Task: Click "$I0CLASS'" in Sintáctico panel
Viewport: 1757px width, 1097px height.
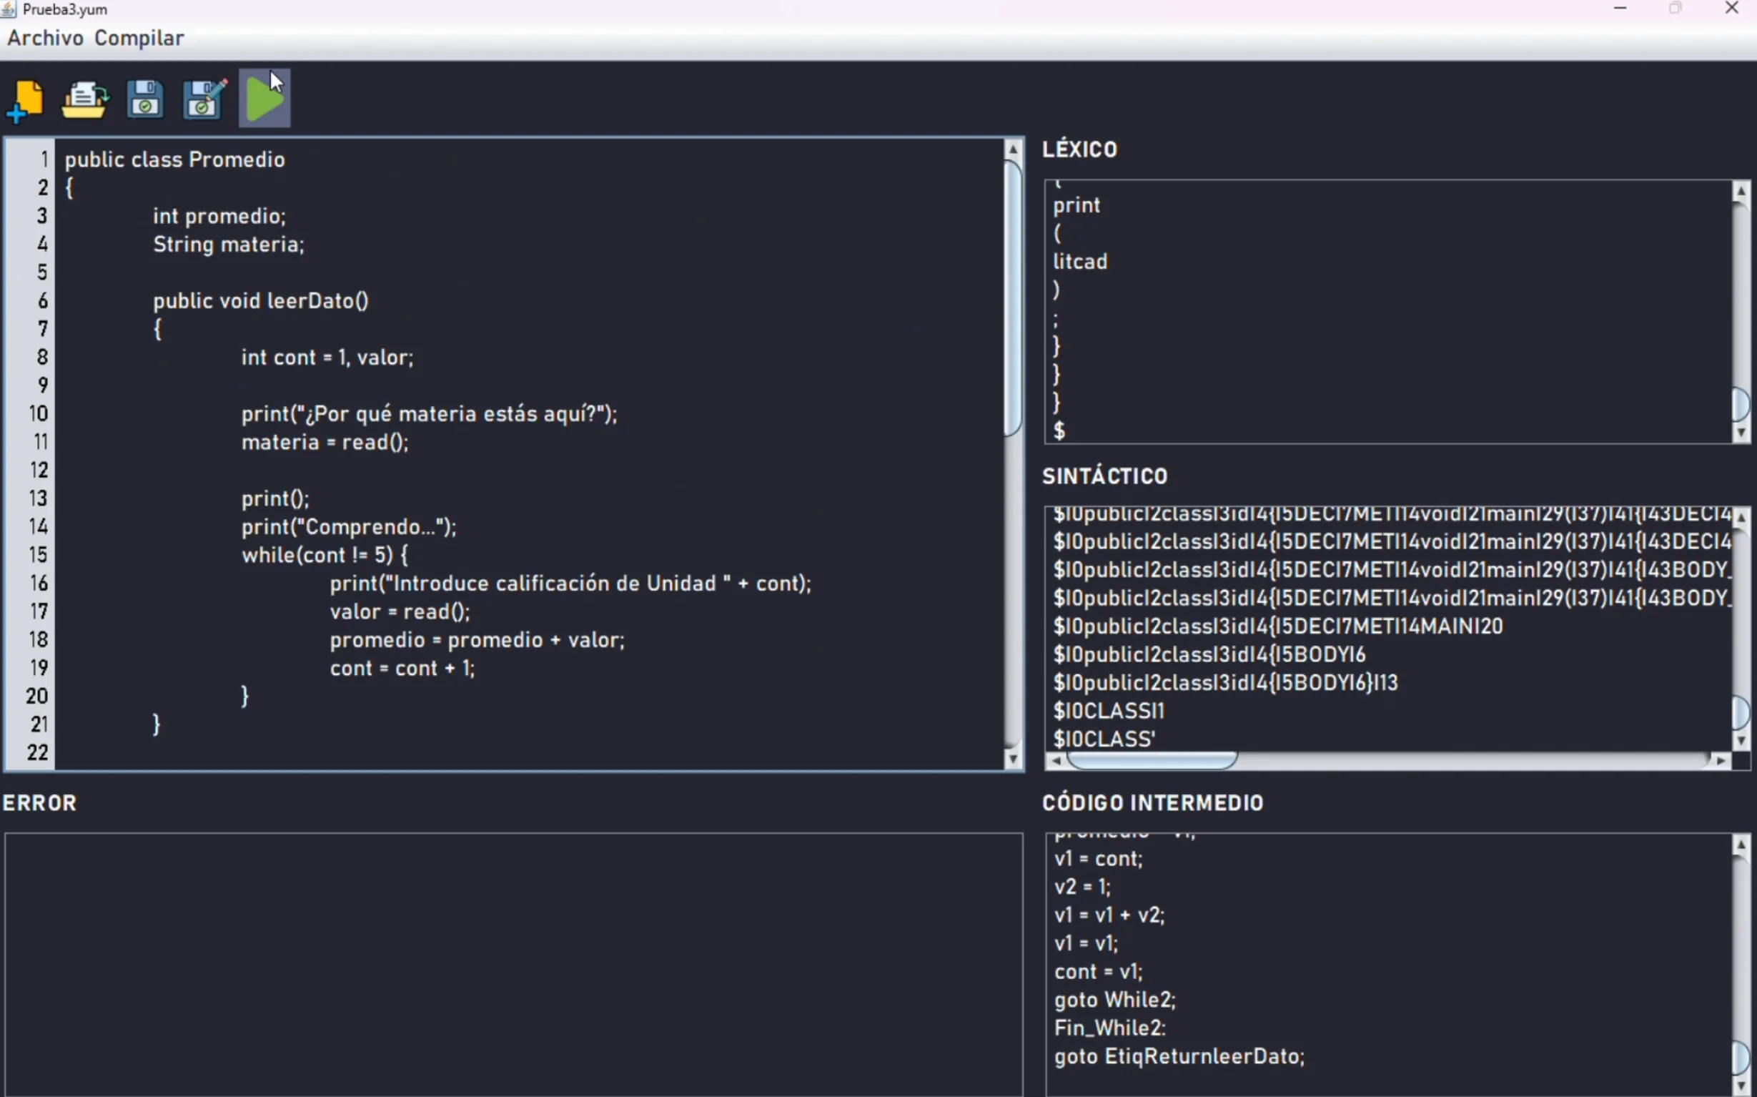Action: pos(1104,739)
